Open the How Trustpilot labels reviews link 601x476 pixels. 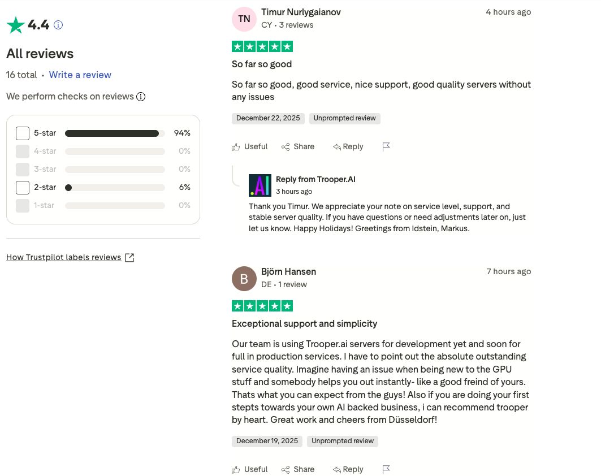[x=64, y=257]
